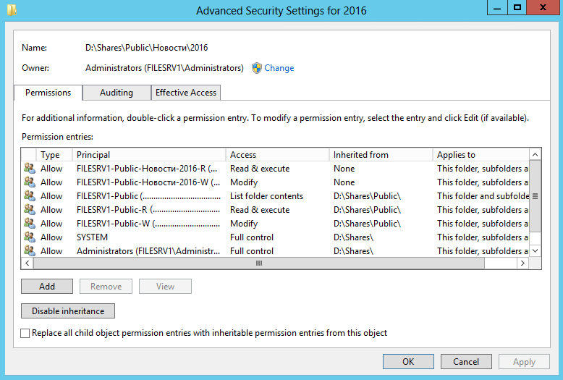Click group icon next to FILESRV1-Public-R entry
The height and width of the screenshot is (380, 563).
pyautogui.click(x=29, y=210)
